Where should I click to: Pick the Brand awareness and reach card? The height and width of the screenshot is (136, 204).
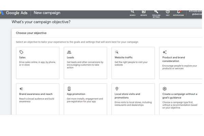pos(38,99)
